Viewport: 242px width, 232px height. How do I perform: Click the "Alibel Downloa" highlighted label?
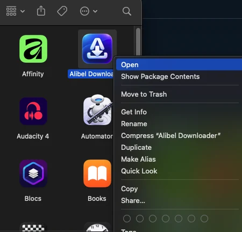click(91, 74)
